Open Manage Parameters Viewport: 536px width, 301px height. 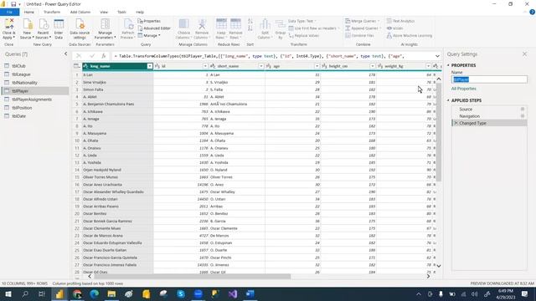click(x=105, y=28)
